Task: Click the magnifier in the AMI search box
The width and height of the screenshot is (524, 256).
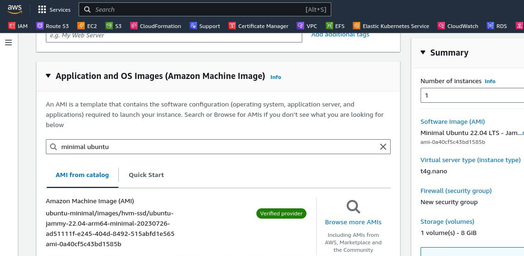Action: (53, 147)
